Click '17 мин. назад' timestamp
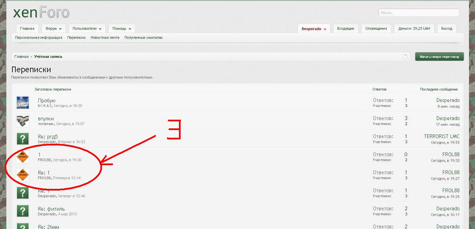Screen dimensions: 475x229 tap(448, 124)
